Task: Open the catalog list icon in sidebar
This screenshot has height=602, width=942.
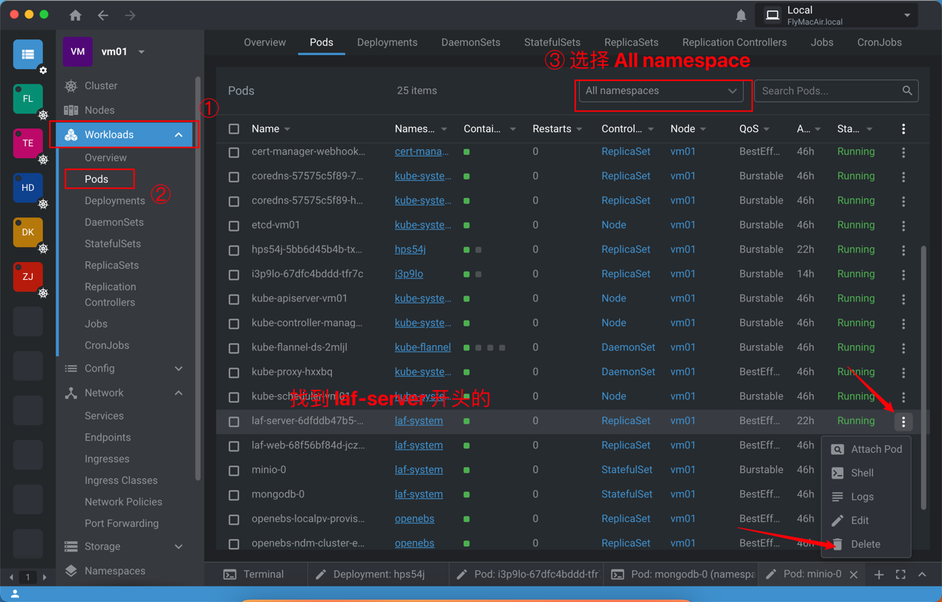Action: 27,54
